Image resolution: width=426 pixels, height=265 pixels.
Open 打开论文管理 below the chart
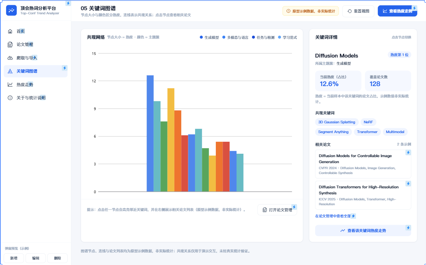click(277, 210)
